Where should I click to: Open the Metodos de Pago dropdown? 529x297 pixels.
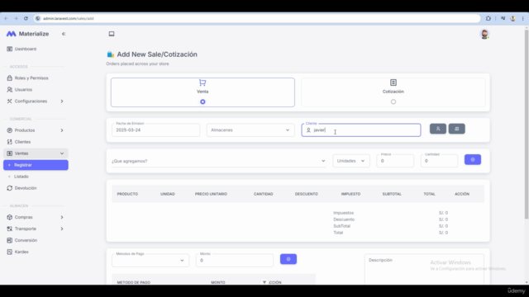click(x=150, y=261)
